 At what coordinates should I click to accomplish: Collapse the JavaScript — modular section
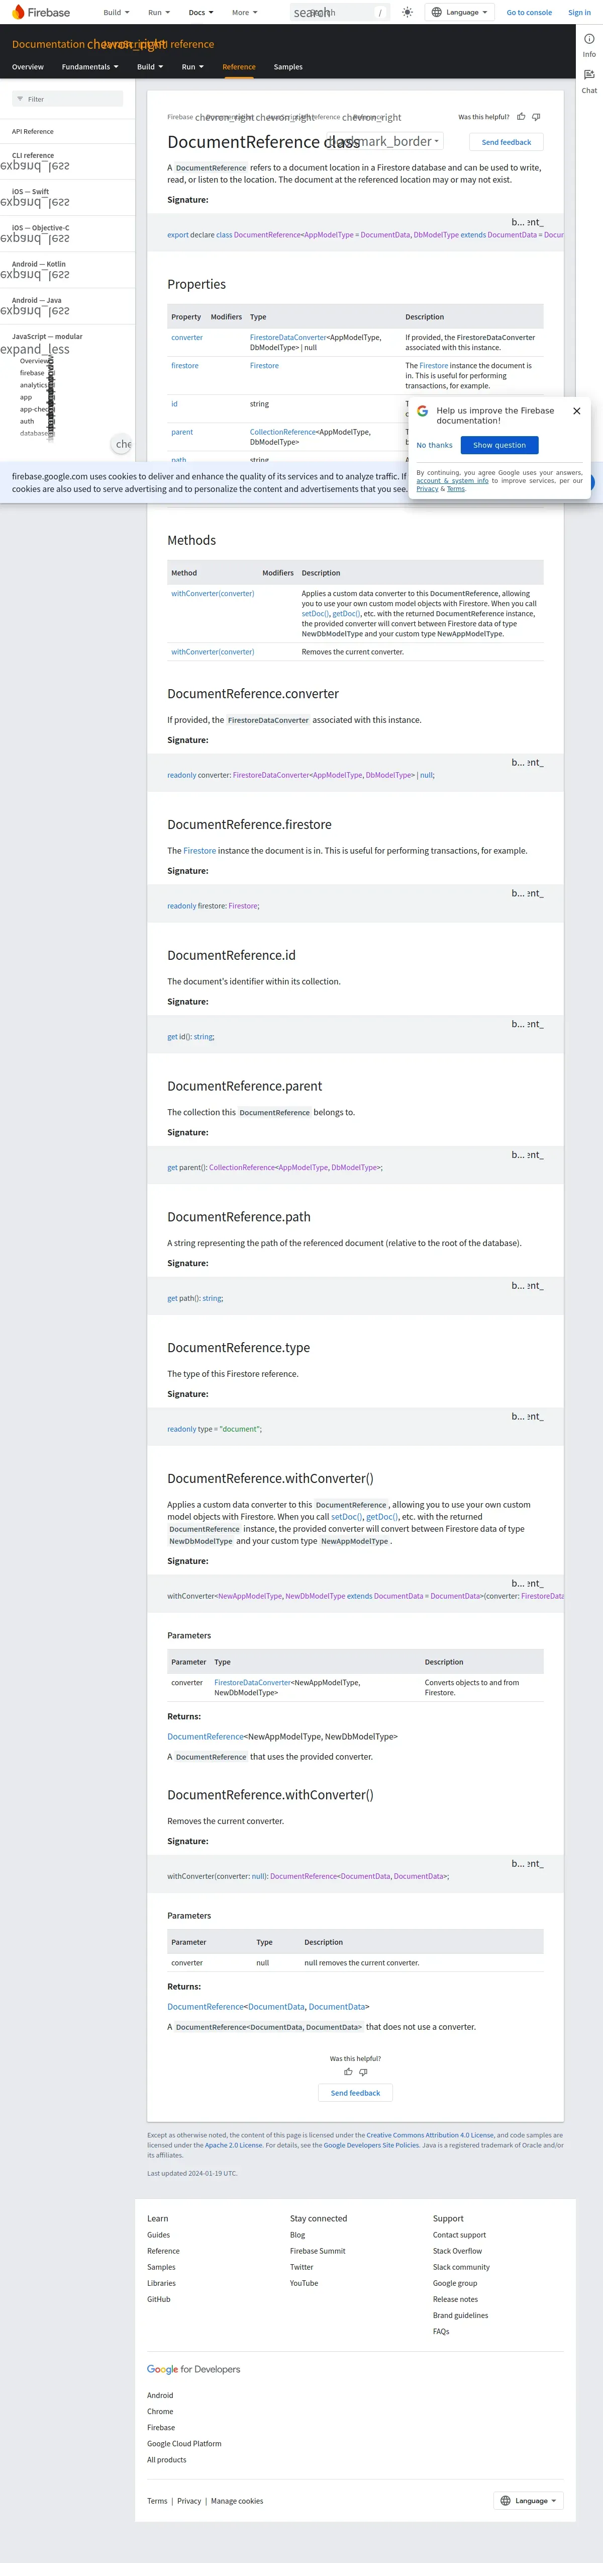pos(36,349)
